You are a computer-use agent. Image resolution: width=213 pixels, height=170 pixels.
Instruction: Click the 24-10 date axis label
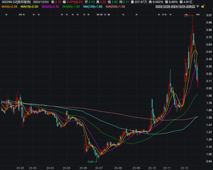point(152,168)
